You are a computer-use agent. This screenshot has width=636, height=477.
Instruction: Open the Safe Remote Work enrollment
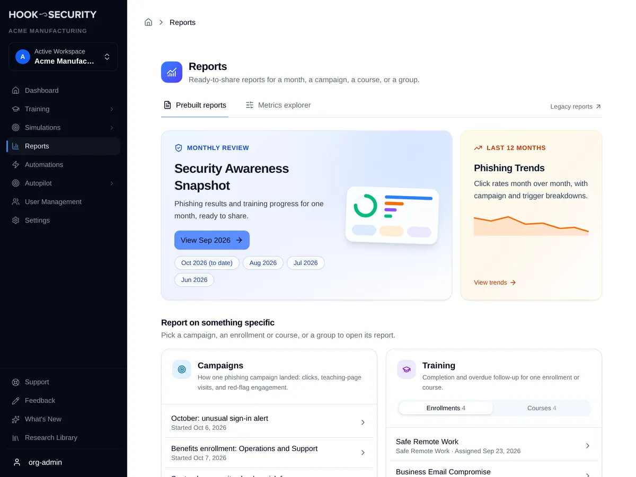point(494,446)
